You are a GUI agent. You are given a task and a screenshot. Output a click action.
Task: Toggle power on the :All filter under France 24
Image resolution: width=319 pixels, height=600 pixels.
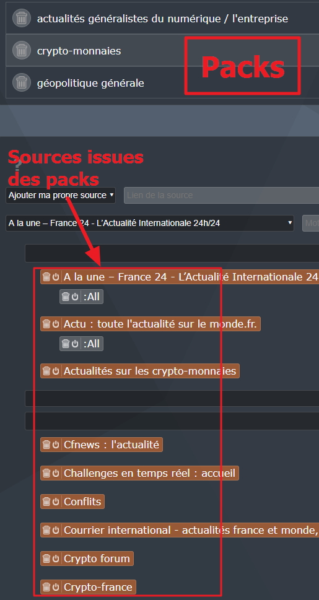(x=75, y=297)
